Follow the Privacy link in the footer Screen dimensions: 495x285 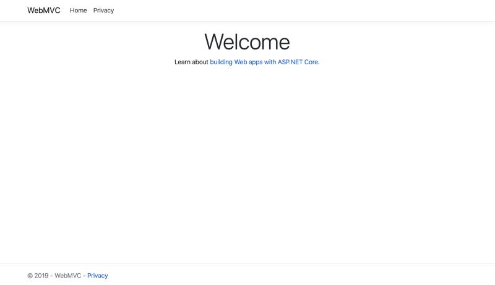pos(97,276)
